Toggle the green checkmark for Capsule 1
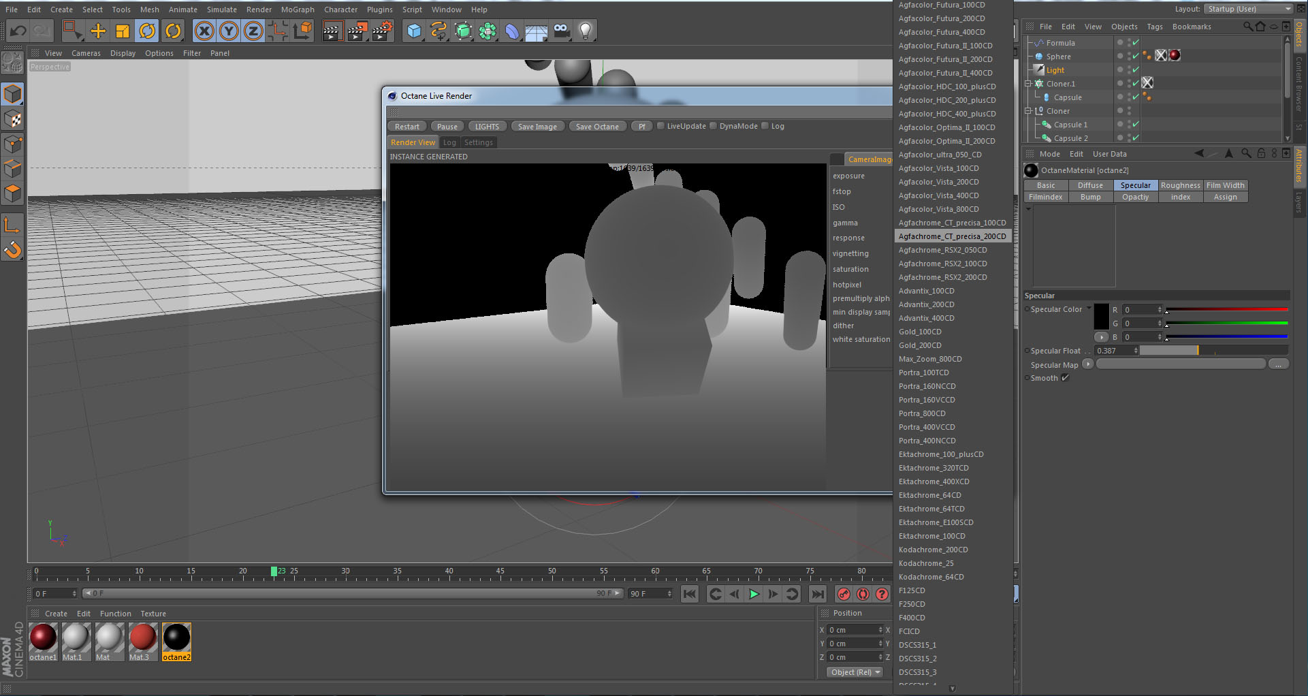This screenshot has width=1308, height=696. (x=1136, y=125)
